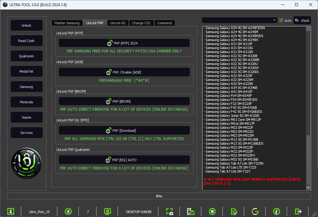Image resolution: width=318 pixels, height=217 pixels.
Task: Open the device manager icon in bottom bar
Action: pyautogui.click(x=191, y=211)
